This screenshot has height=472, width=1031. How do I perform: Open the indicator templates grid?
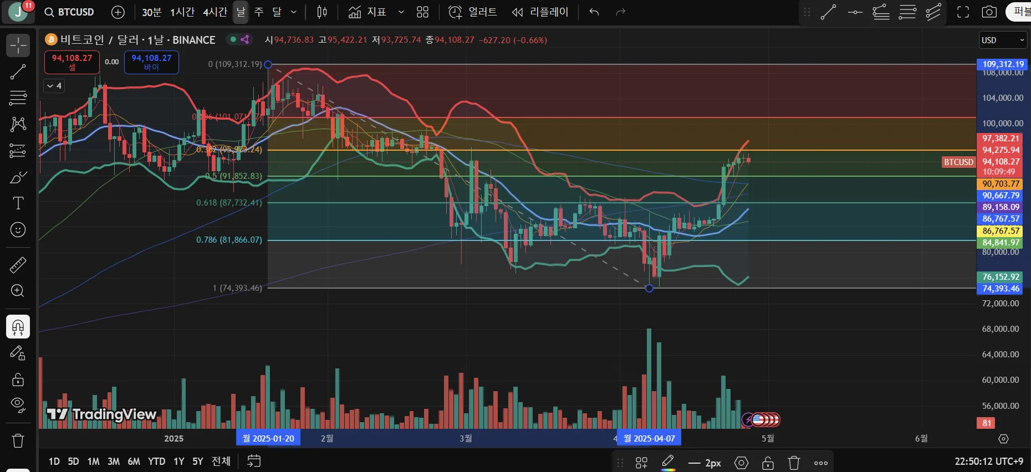tap(422, 12)
